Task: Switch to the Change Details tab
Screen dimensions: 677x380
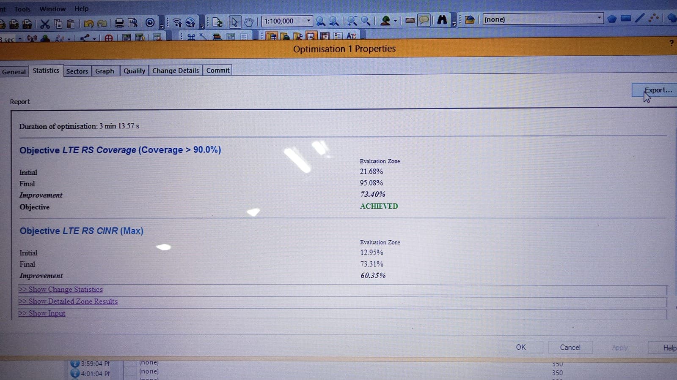Action: click(176, 71)
